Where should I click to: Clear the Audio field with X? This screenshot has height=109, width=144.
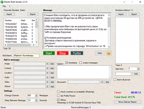(48, 77)
